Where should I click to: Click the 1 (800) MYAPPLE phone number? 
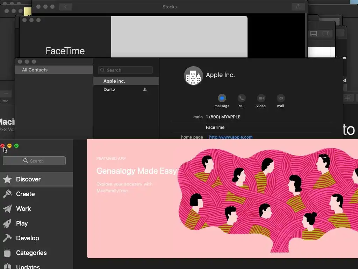223,117
